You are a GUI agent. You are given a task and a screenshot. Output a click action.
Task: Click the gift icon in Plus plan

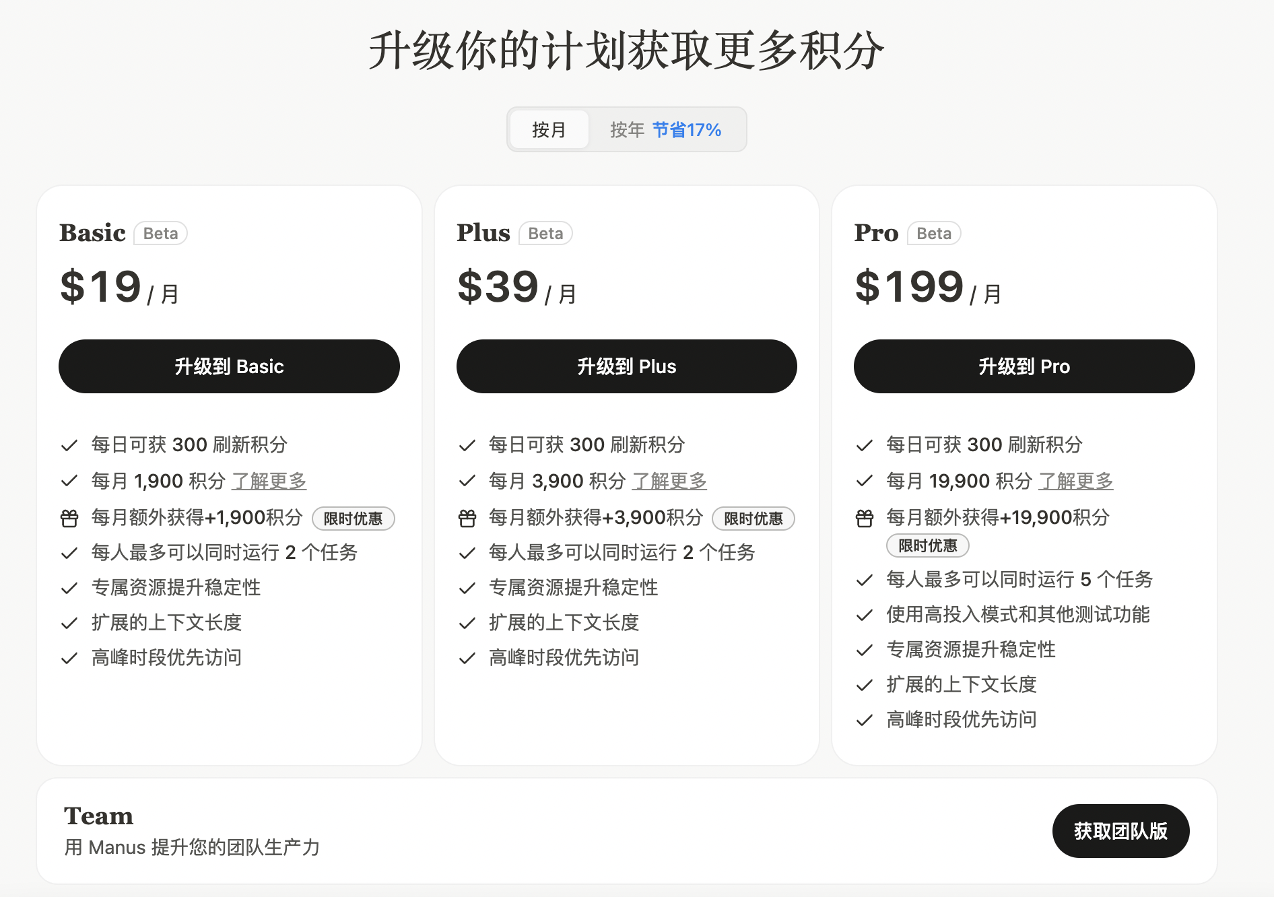[467, 519]
